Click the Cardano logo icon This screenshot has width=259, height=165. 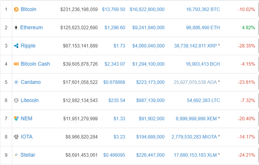(x=16, y=82)
